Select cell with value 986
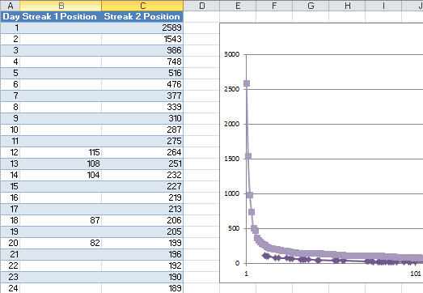This screenshot has height=293, width=423. click(142, 50)
